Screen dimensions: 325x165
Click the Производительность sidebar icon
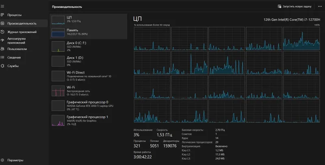[x=2, y=23]
